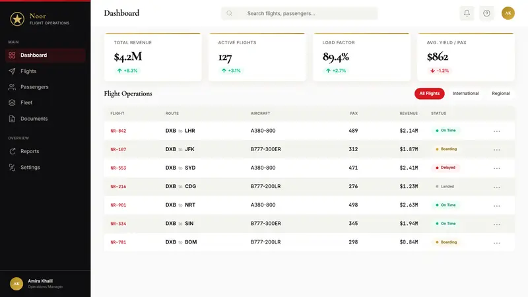
Task: Switch to Regional flights filter
Action: pyautogui.click(x=501, y=93)
